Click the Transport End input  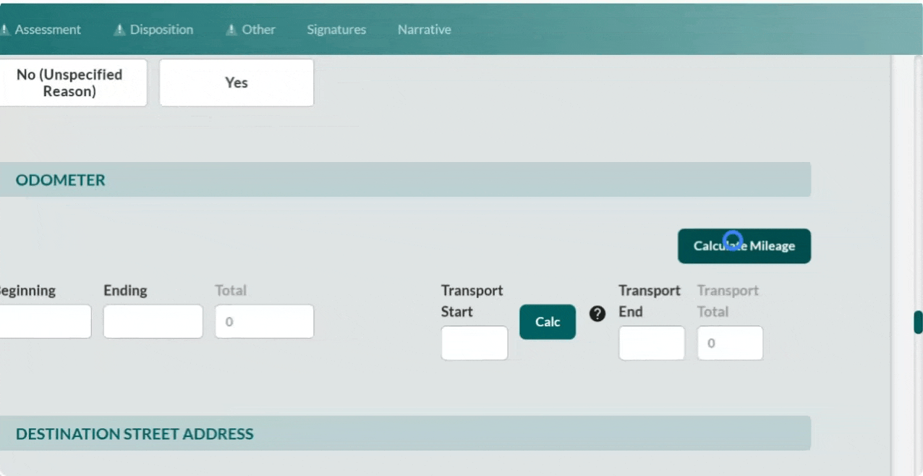(652, 343)
